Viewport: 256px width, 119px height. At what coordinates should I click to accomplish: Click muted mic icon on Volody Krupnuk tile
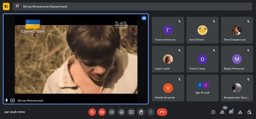click(x=180, y=79)
